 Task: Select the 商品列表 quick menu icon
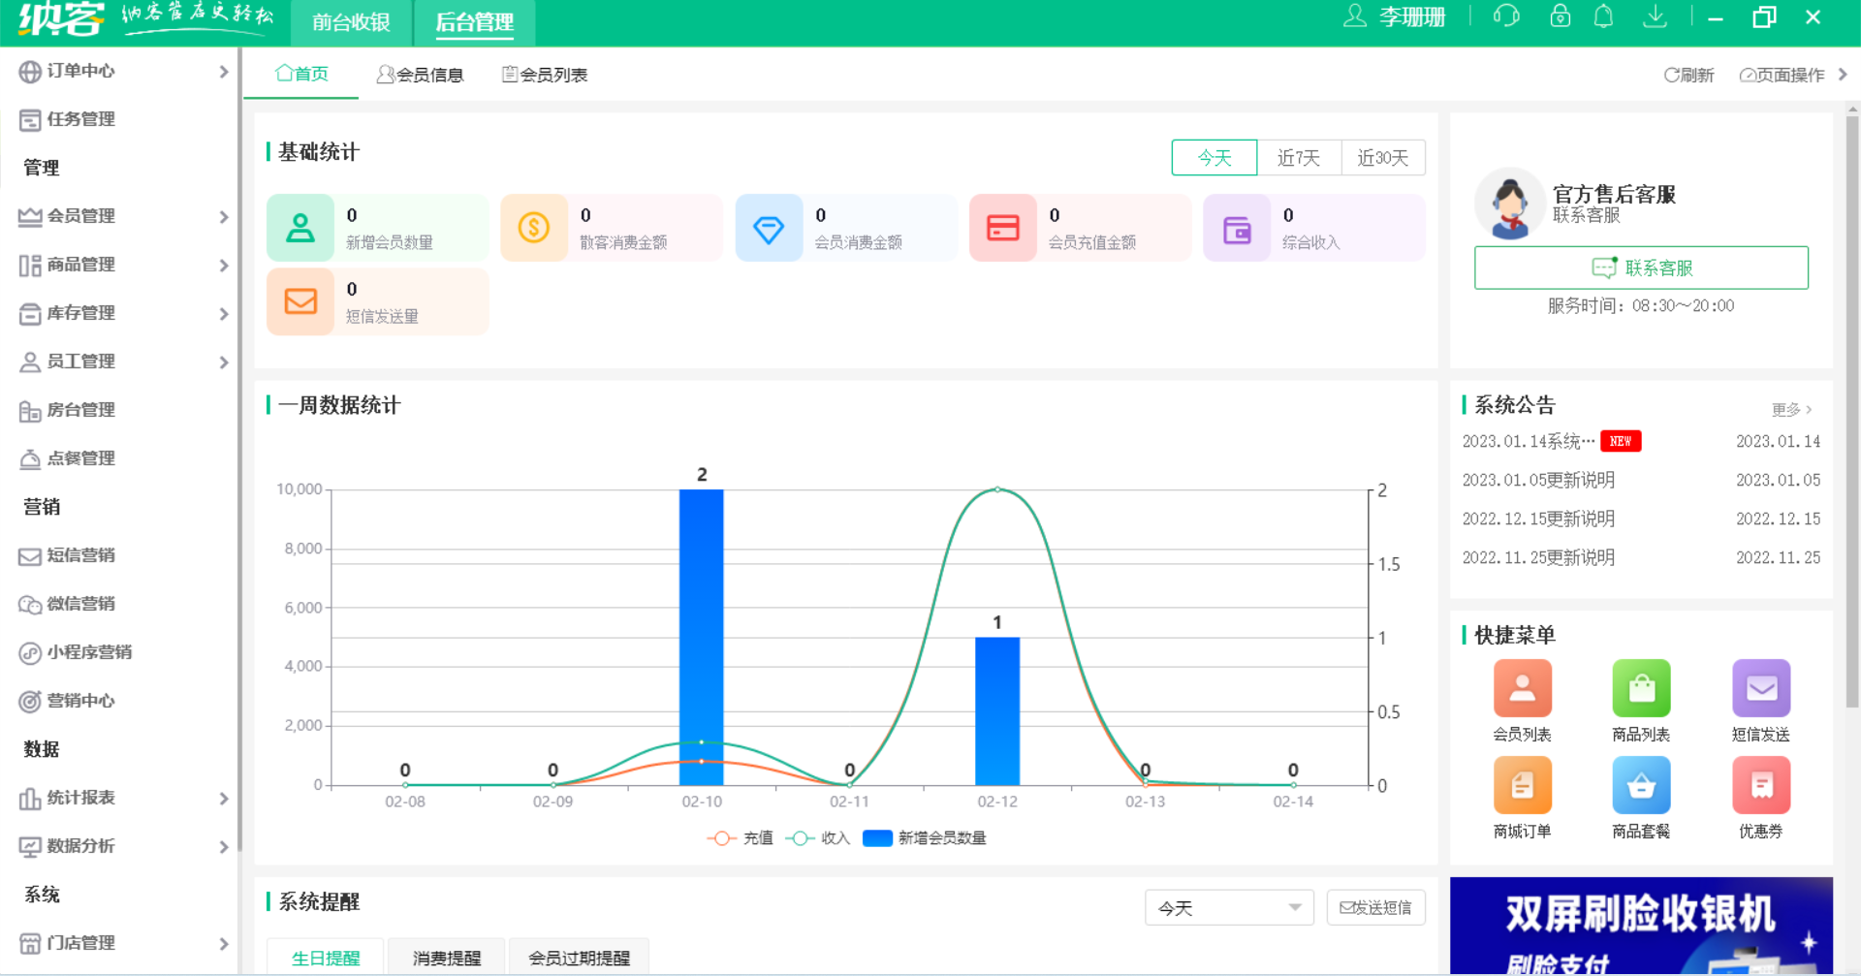click(x=1641, y=689)
